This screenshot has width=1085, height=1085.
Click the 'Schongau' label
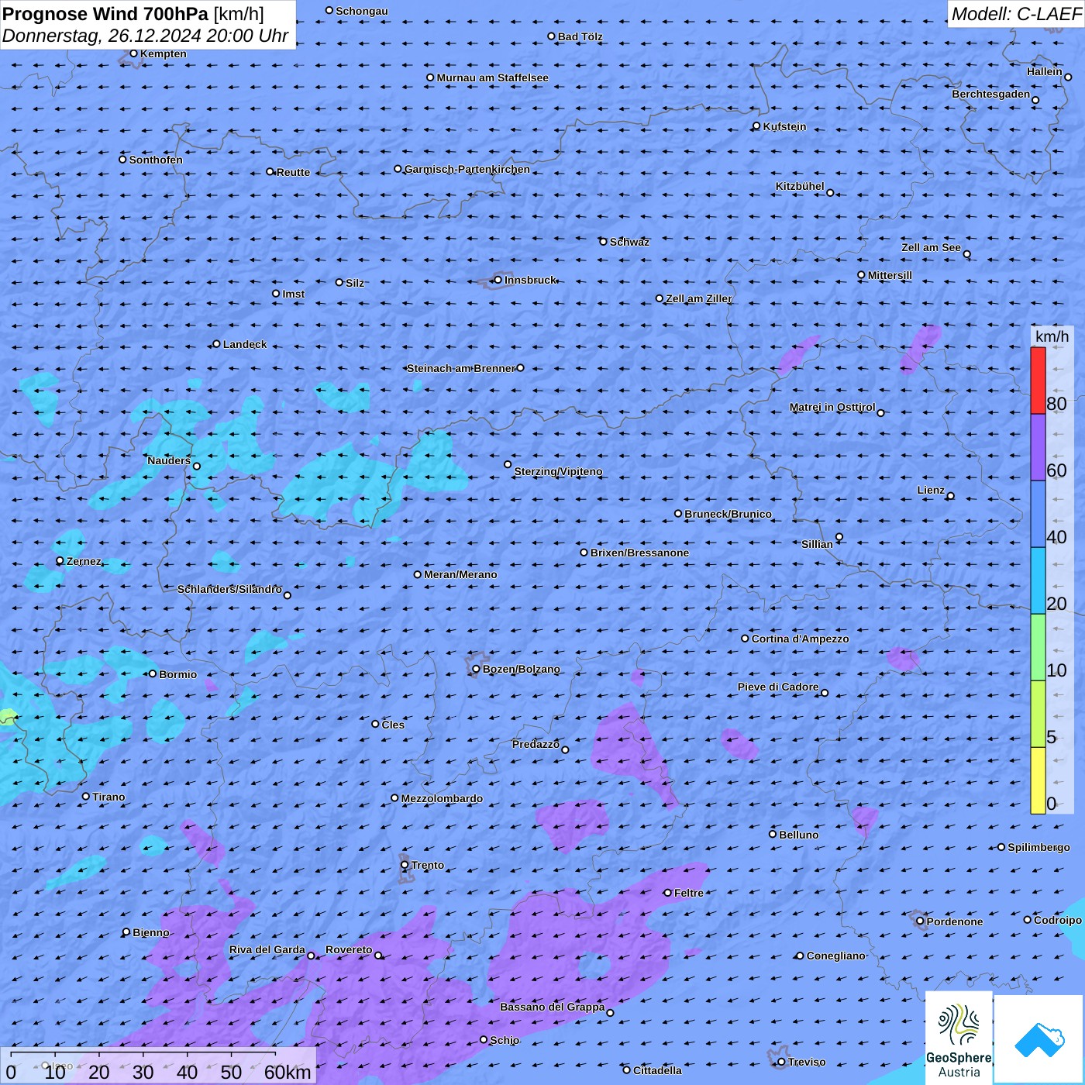click(x=361, y=11)
